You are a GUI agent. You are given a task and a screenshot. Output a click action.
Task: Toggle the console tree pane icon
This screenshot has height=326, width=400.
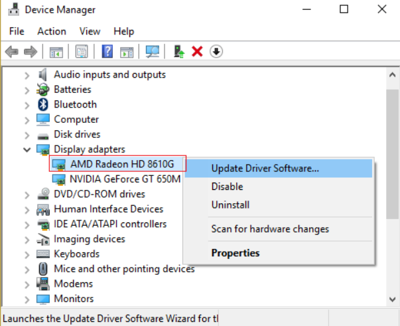coord(56,52)
